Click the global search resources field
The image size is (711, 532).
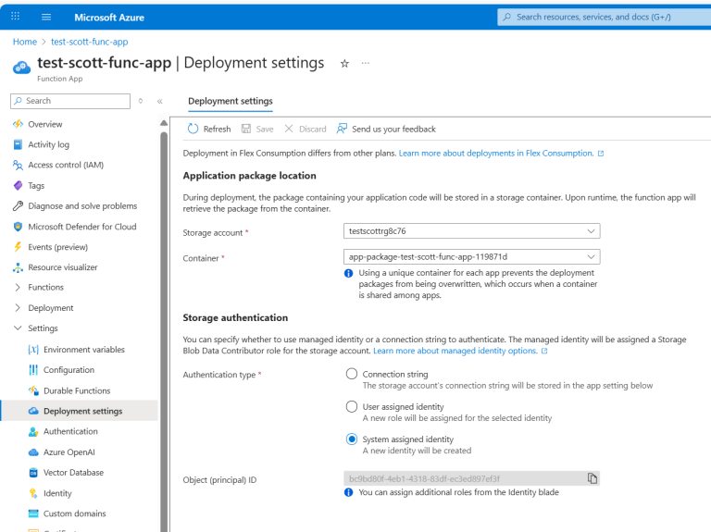tap(604, 17)
